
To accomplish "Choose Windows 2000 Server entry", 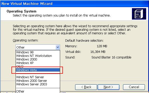I will (x=38, y=81).
